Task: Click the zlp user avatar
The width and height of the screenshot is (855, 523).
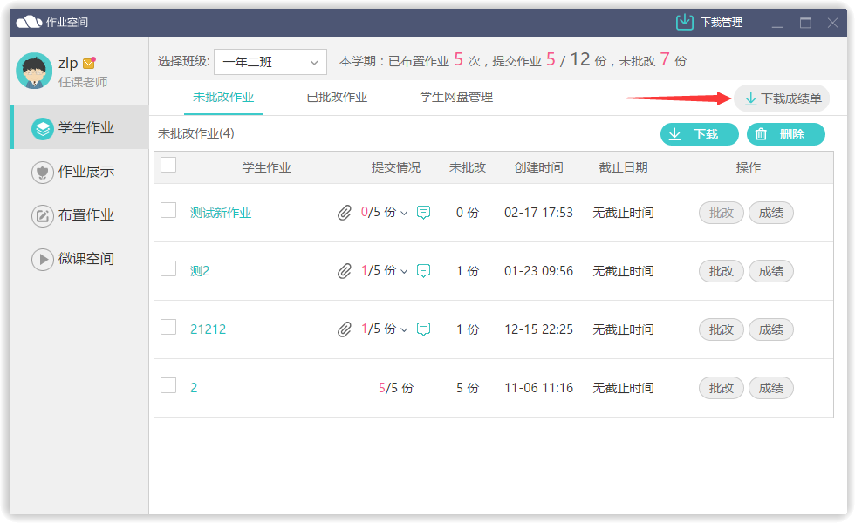Action: pyautogui.click(x=34, y=71)
